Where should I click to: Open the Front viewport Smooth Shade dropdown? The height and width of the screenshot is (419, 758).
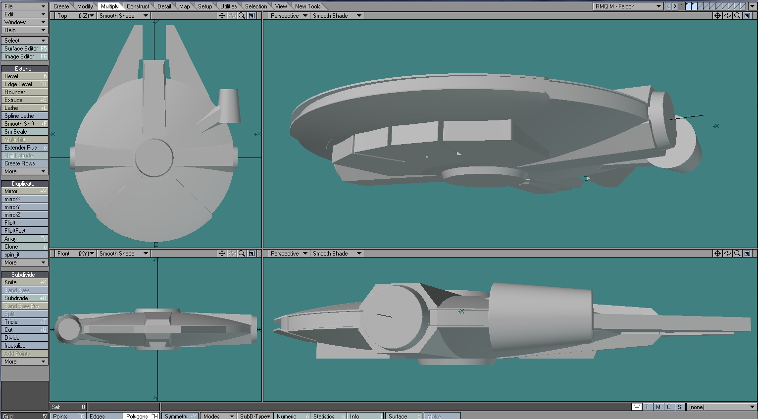123,254
